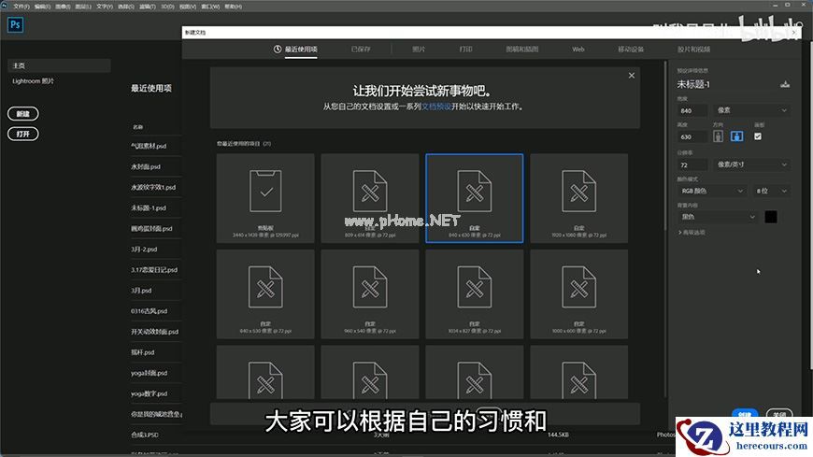This screenshot has height=457, width=813.
Task: Click the black background color swatch
Action: 771,217
